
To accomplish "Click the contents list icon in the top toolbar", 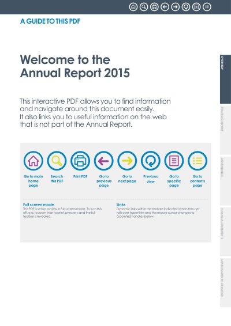I will pyautogui.click(x=207, y=7).
